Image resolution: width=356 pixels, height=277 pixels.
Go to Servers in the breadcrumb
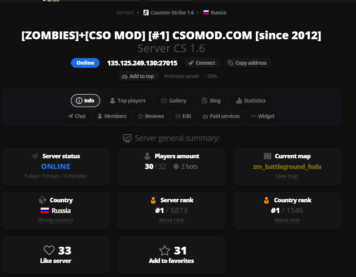pos(125,13)
